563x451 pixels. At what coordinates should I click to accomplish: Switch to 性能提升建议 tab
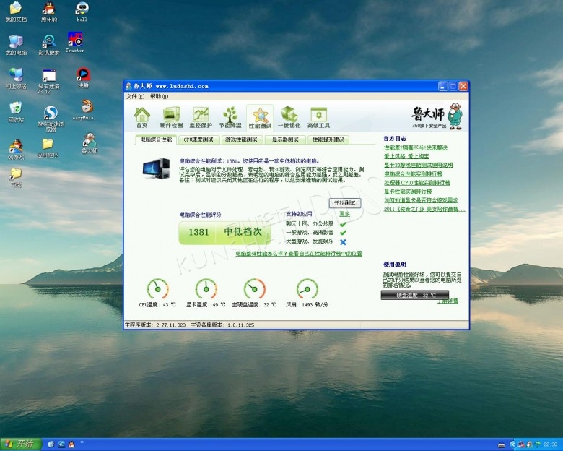click(328, 139)
